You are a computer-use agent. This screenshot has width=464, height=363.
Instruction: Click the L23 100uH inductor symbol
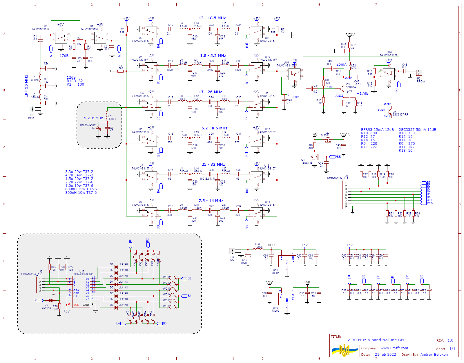tap(258, 249)
